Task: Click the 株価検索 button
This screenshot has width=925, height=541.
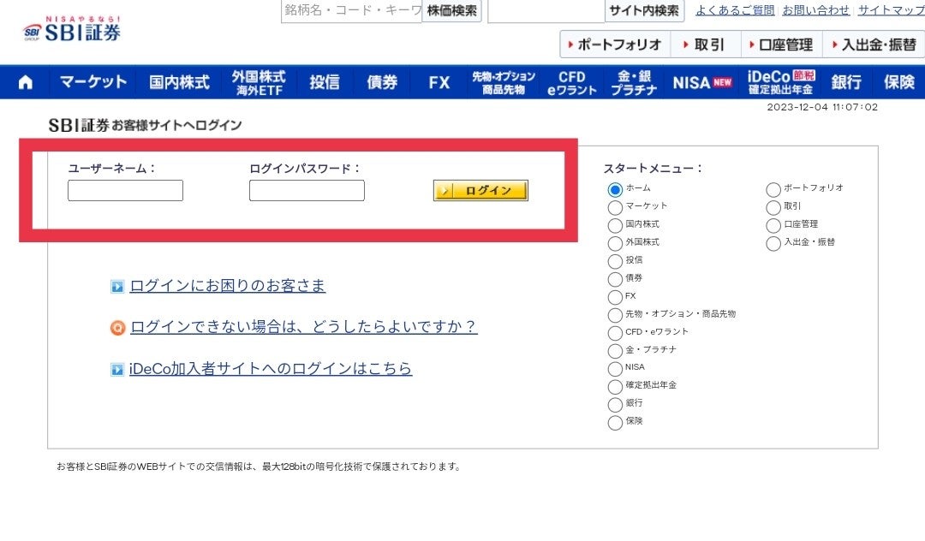Action: 452,11
